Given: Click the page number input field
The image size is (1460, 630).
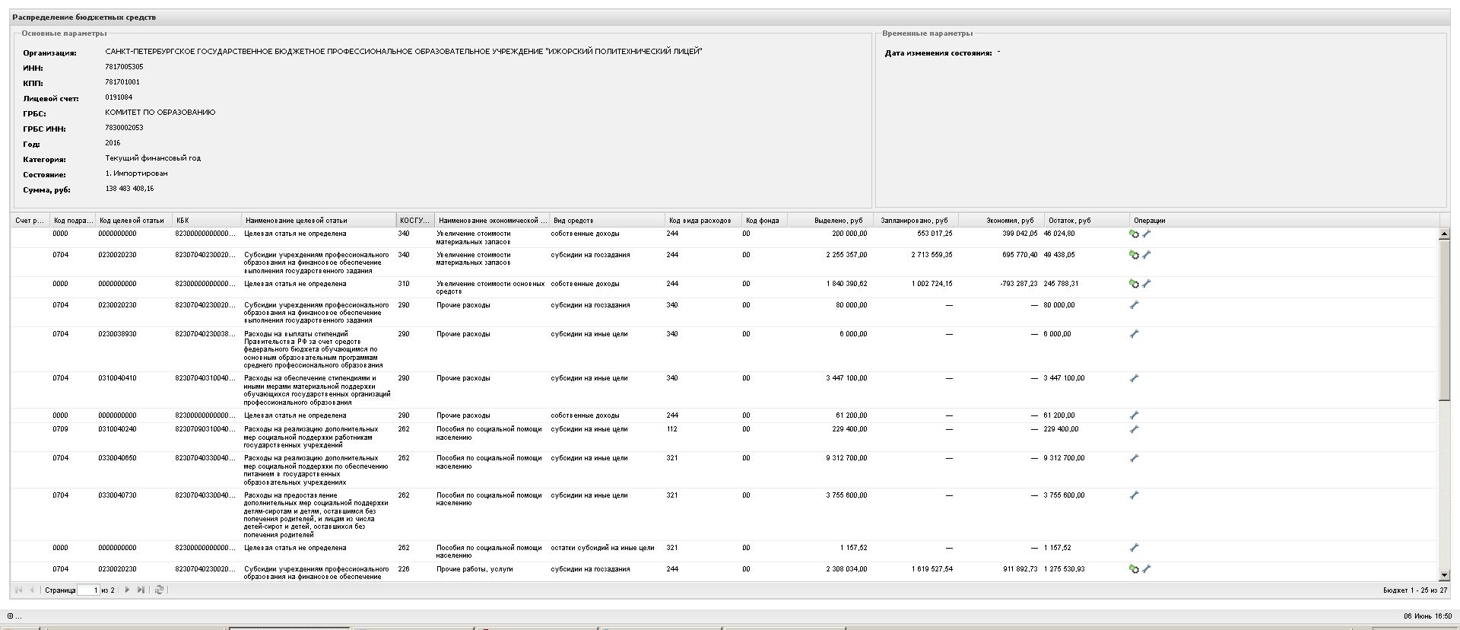Looking at the screenshot, I should (88, 590).
